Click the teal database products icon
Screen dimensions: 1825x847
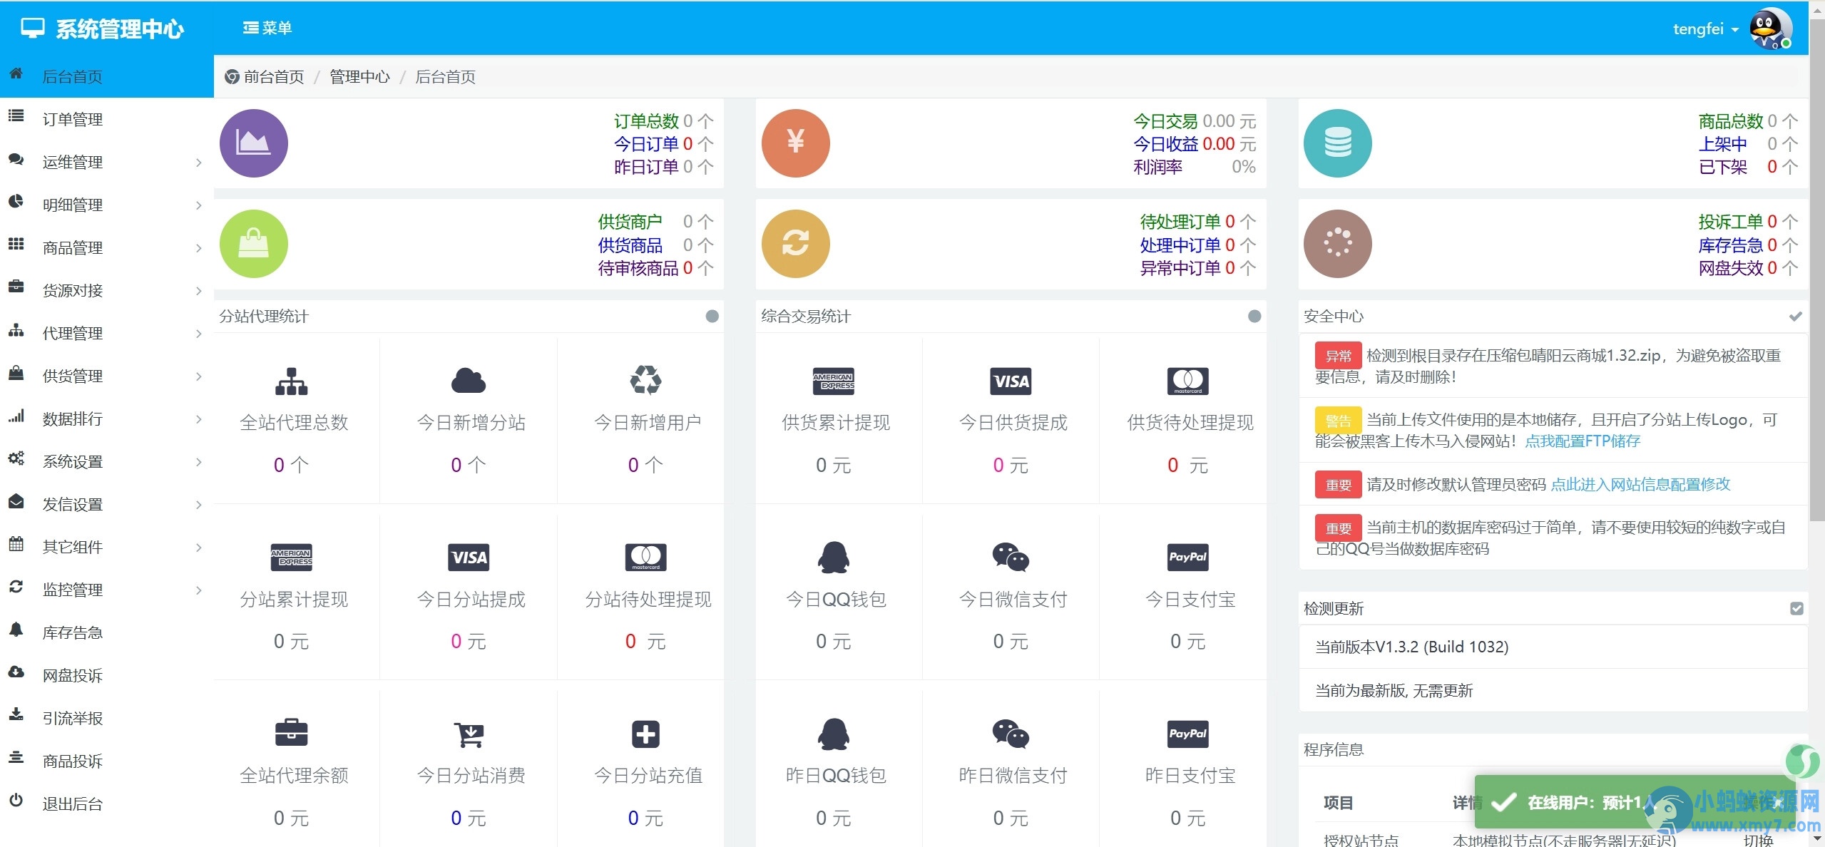click(x=1337, y=143)
